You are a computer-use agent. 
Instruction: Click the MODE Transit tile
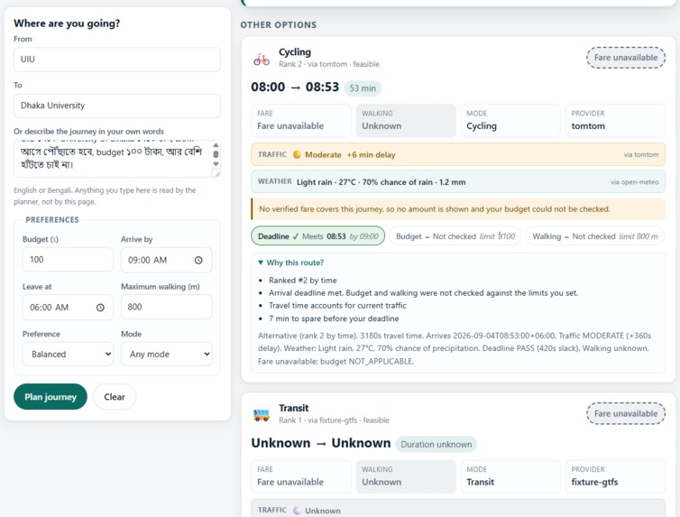click(510, 476)
